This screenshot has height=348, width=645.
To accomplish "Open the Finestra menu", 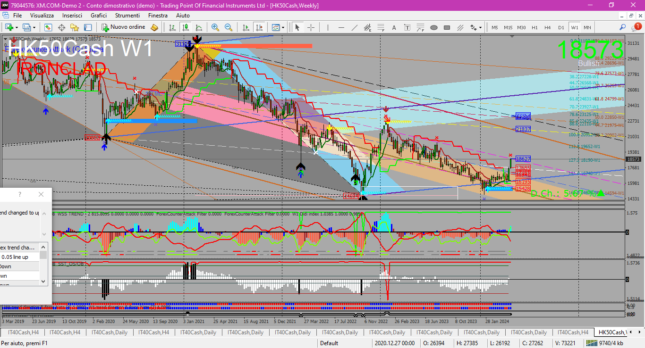I will pyautogui.click(x=158, y=16).
